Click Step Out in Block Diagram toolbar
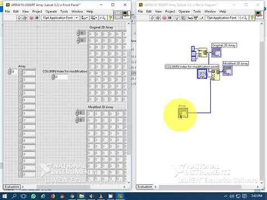 201,18
